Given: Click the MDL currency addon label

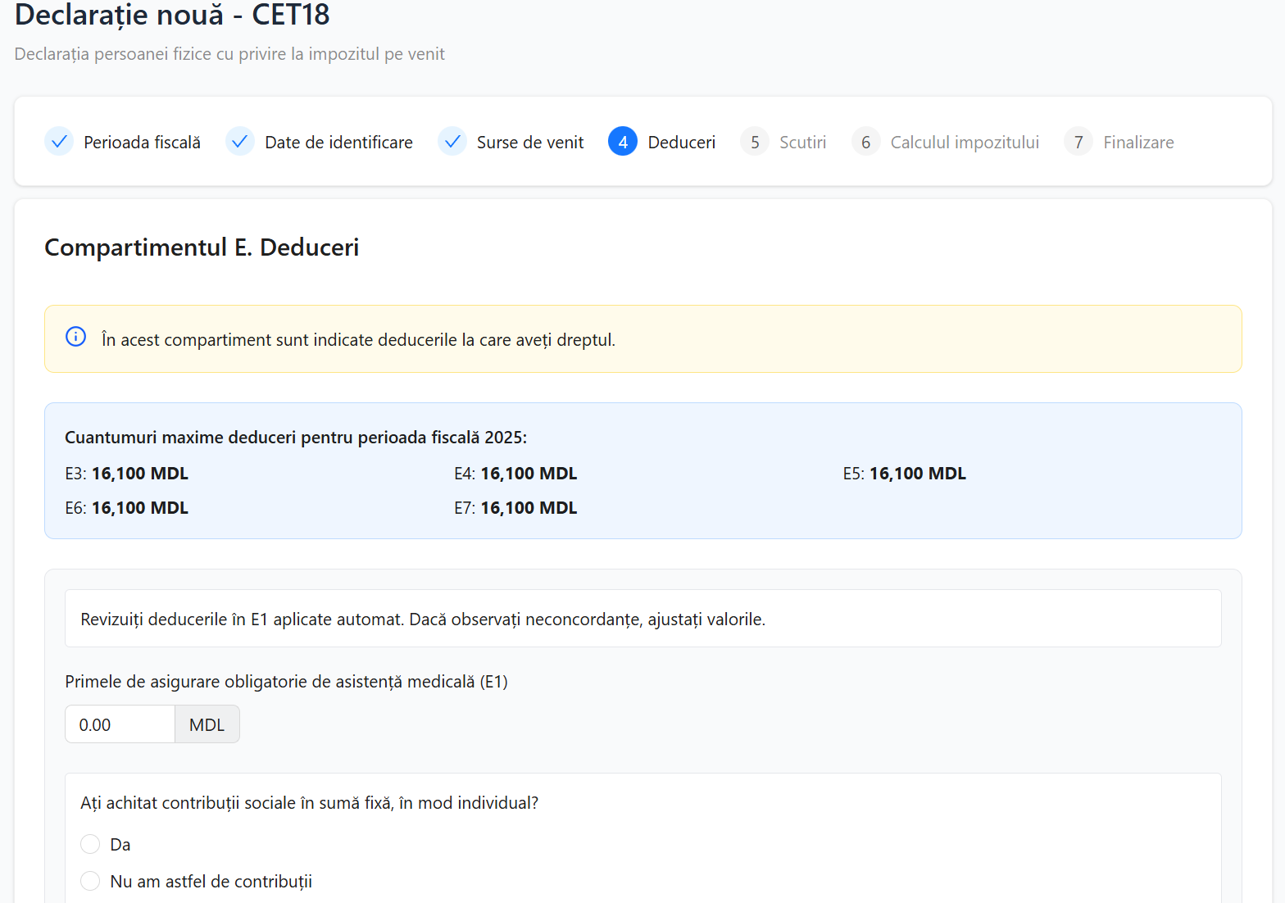Looking at the screenshot, I should (207, 724).
